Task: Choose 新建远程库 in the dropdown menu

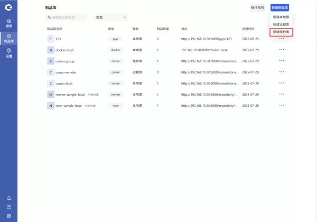Action: click(x=281, y=24)
